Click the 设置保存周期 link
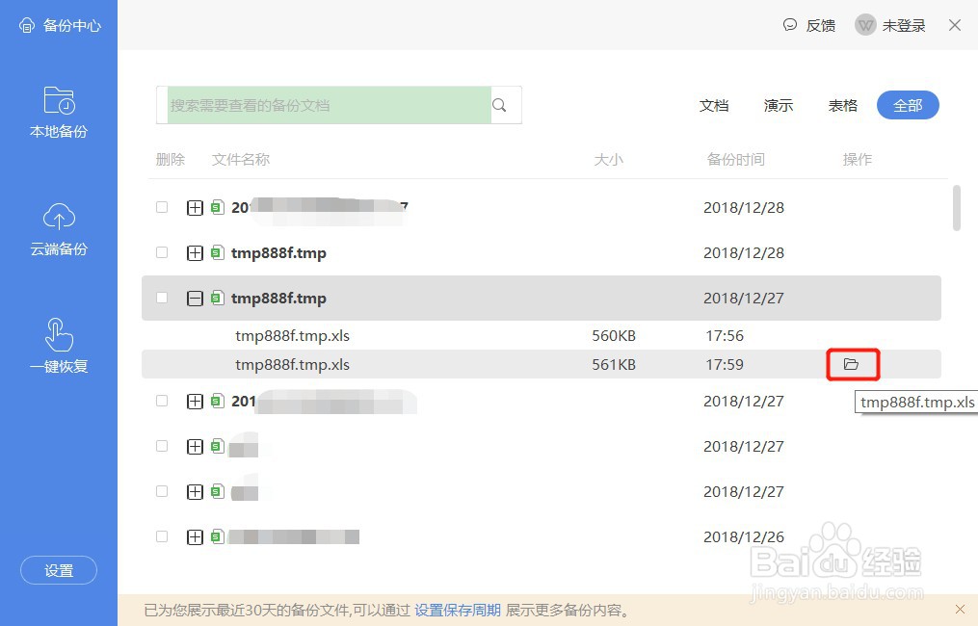 click(457, 610)
